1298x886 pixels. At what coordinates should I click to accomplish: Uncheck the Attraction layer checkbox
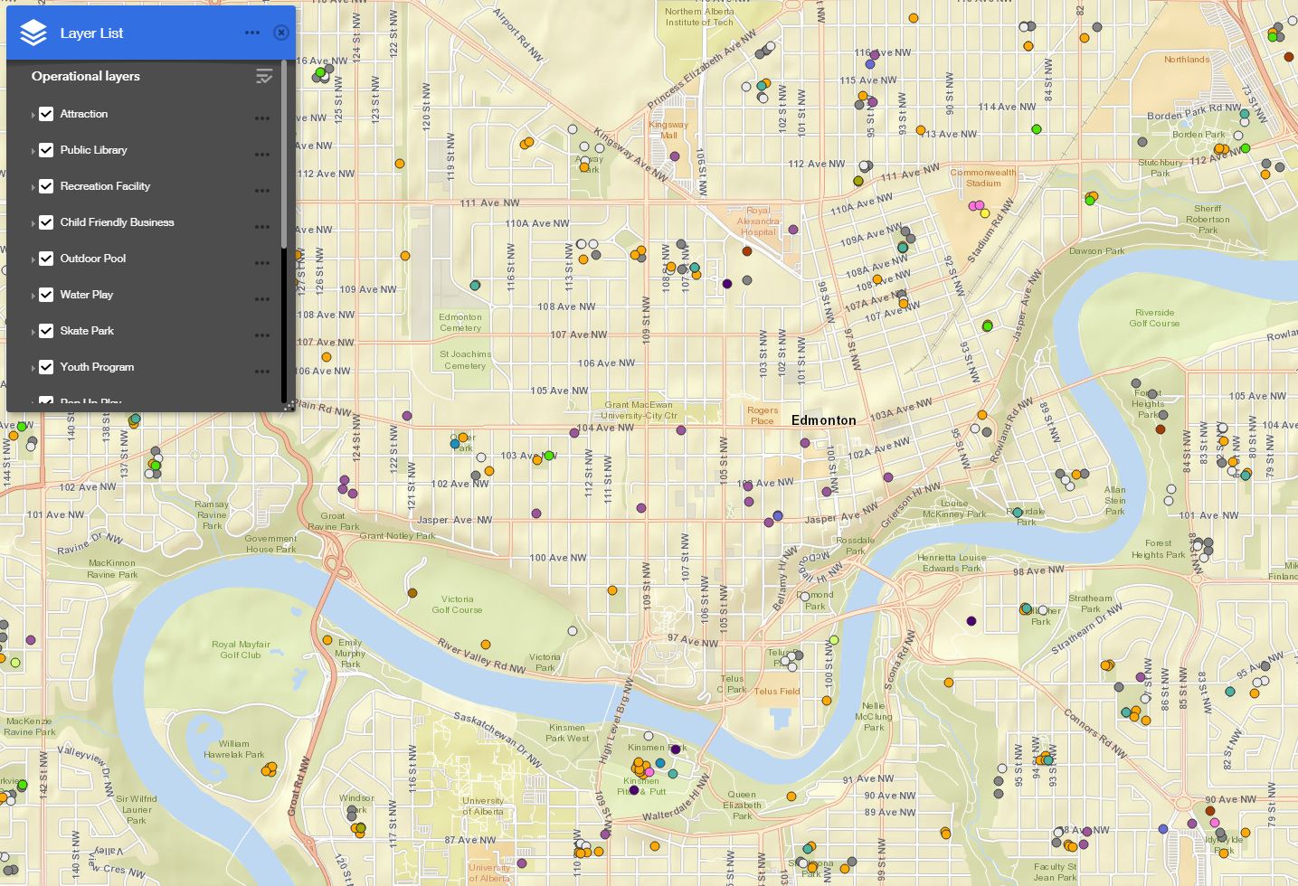pyautogui.click(x=46, y=115)
